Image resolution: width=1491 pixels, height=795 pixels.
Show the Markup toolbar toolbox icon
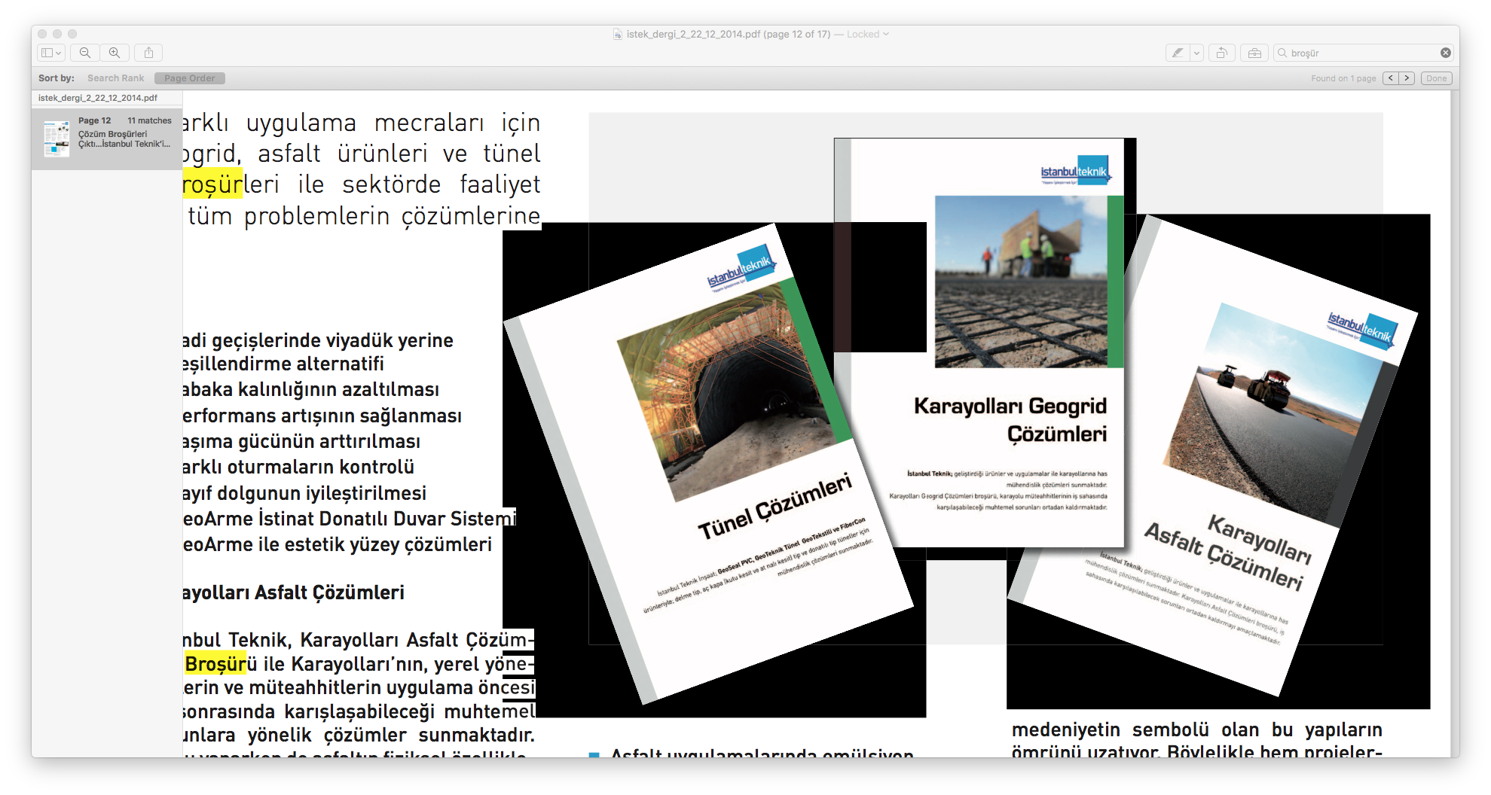point(1254,53)
